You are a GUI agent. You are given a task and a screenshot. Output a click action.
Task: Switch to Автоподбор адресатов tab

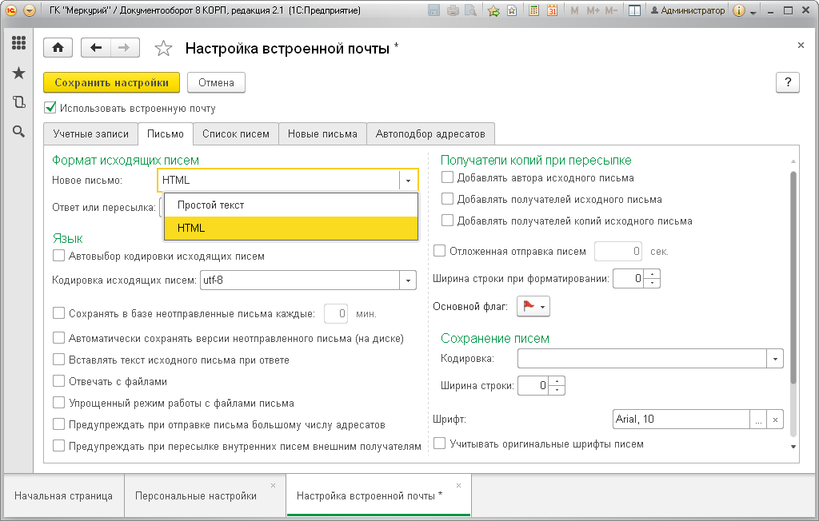tap(430, 134)
